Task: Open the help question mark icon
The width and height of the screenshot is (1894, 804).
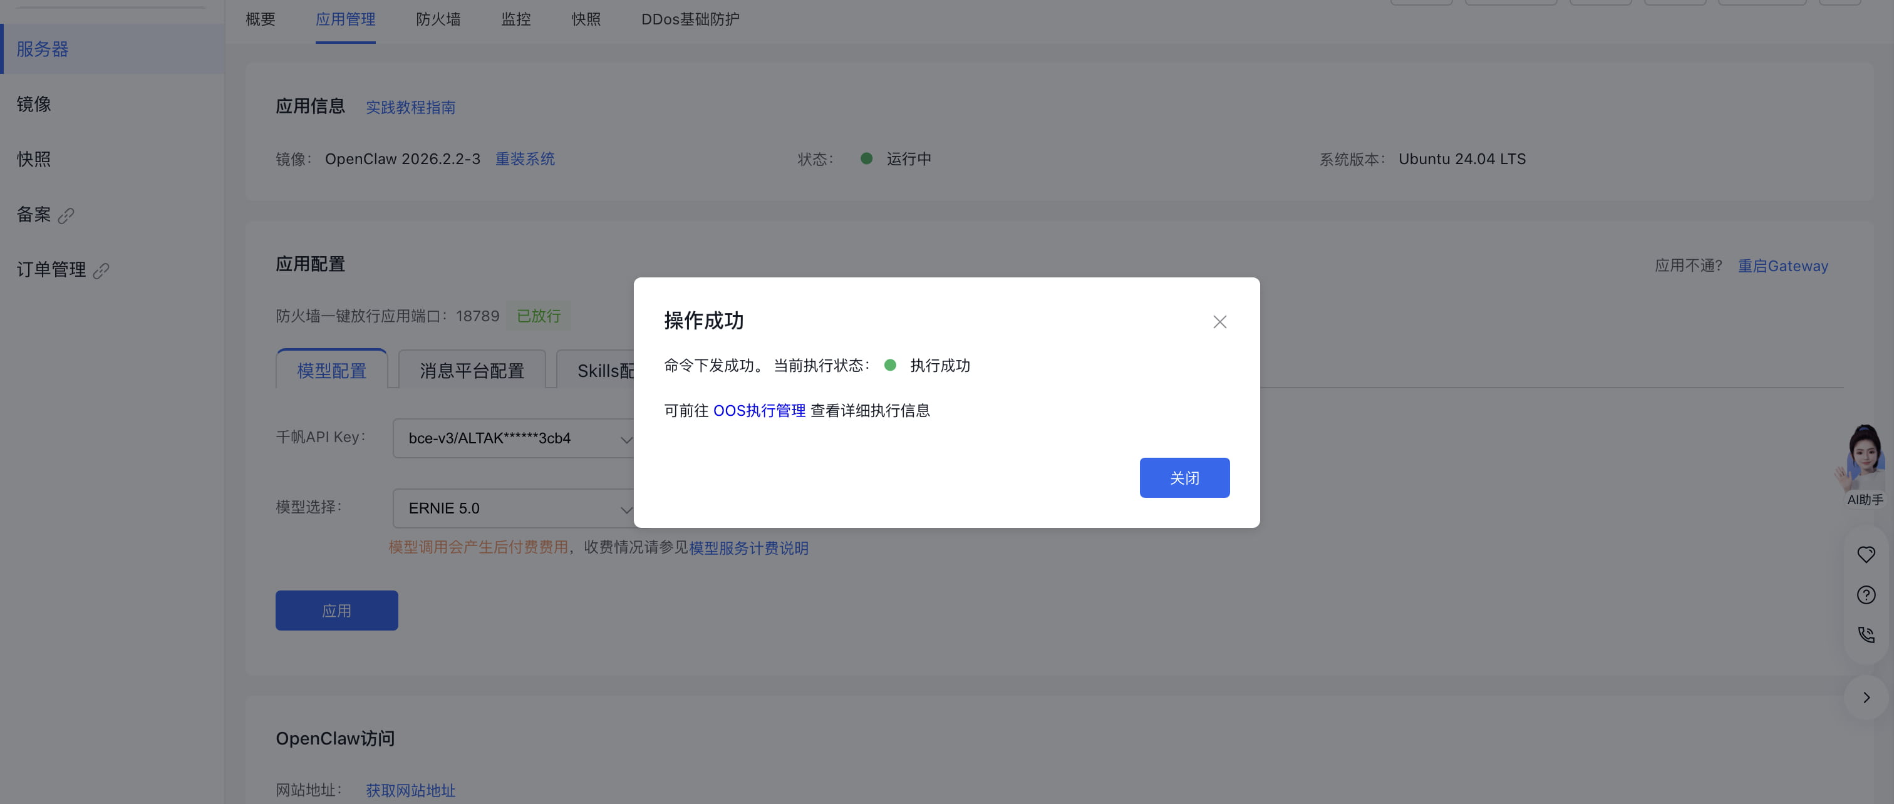Action: click(1865, 595)
